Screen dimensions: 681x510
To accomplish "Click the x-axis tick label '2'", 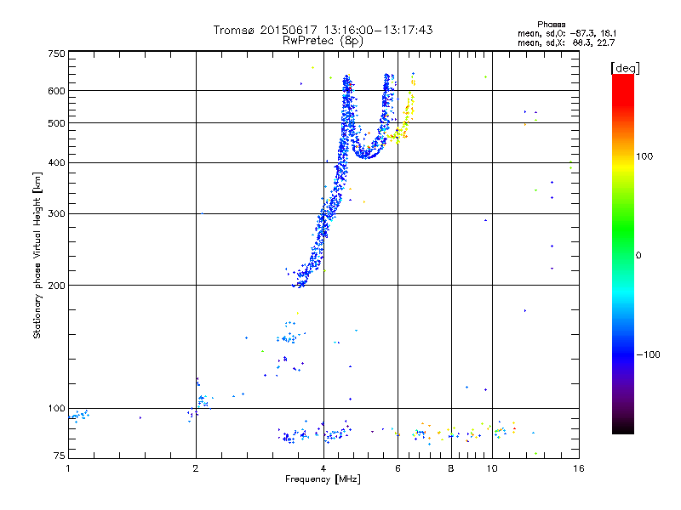I will [x=196, y=468].
